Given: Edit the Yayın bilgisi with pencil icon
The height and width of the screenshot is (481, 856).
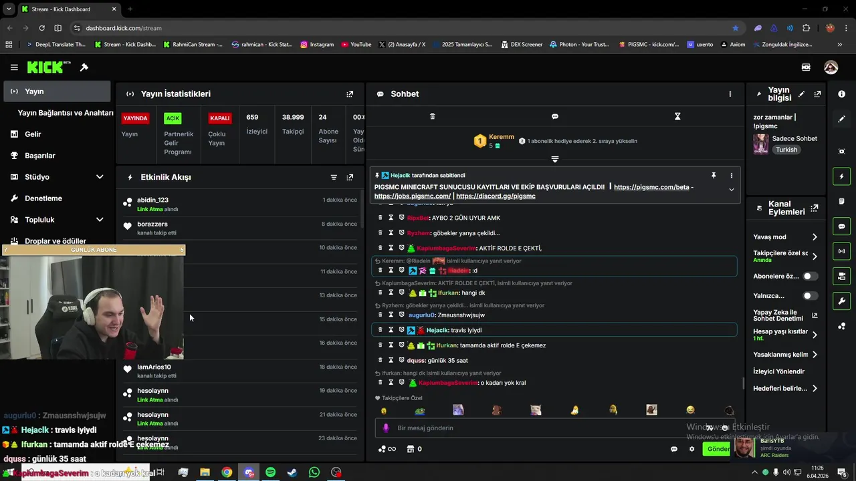Looking at the screenshot, I should 801,94.
